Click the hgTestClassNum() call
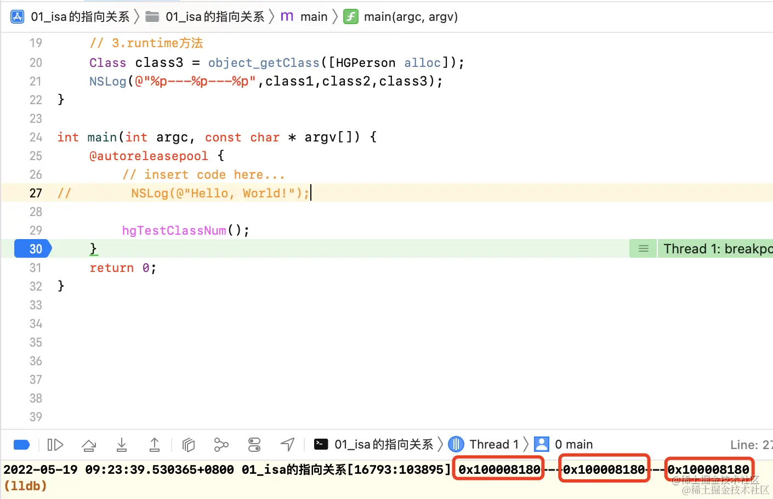The image size is (773, 499). point(185,230)
